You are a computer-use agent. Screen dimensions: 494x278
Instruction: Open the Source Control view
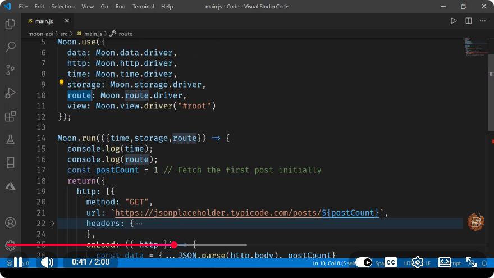(x=11, y=70)
